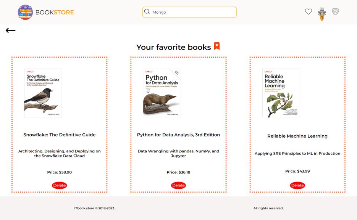This screenshot has height=220, width=357.
Task: Open the Snowflake book cover thumbnail
Action: click(x=43, y=93)
